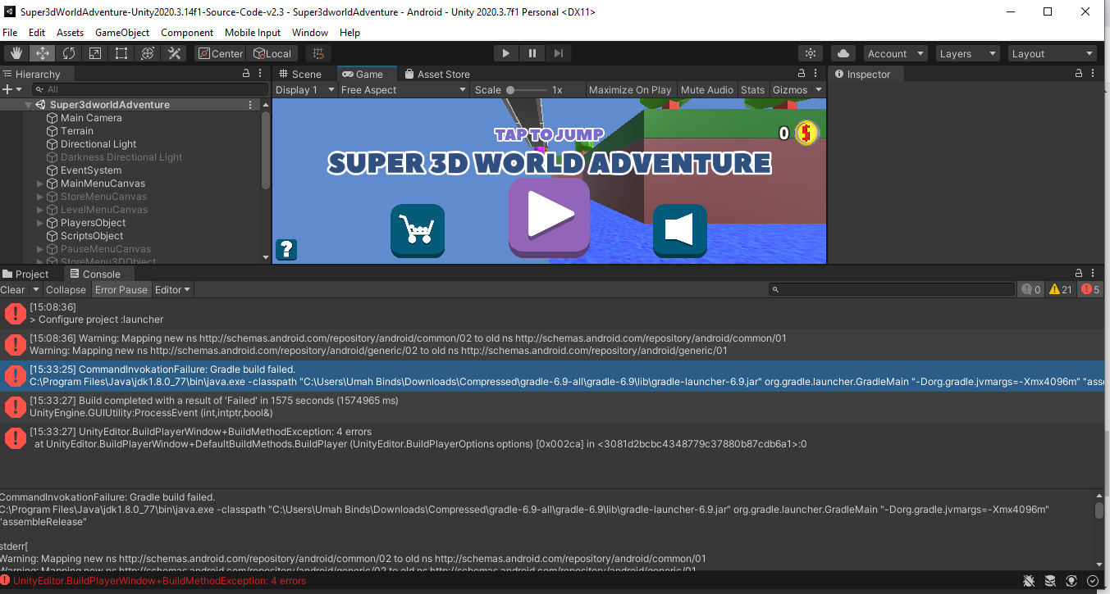Step one frame forward

(559, 53)
